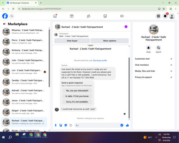Click the address bar URL
Screen dimensions: 179x143
(42, 9)
